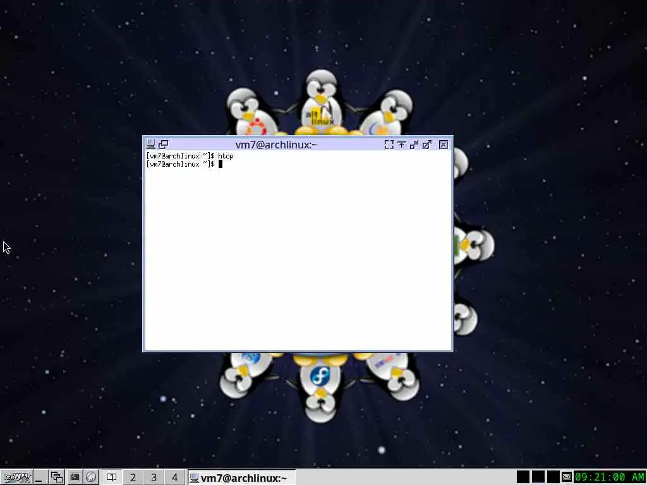Click the 09:21:00 AM taskbar clock
The image size is (647, 485).
click(x=610, y=477)
